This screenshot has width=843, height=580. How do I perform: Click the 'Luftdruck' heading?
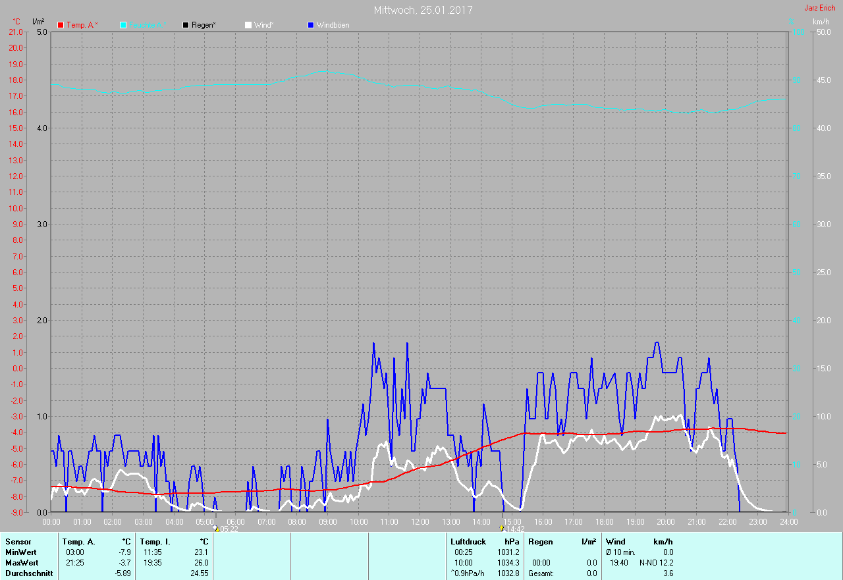468,542
